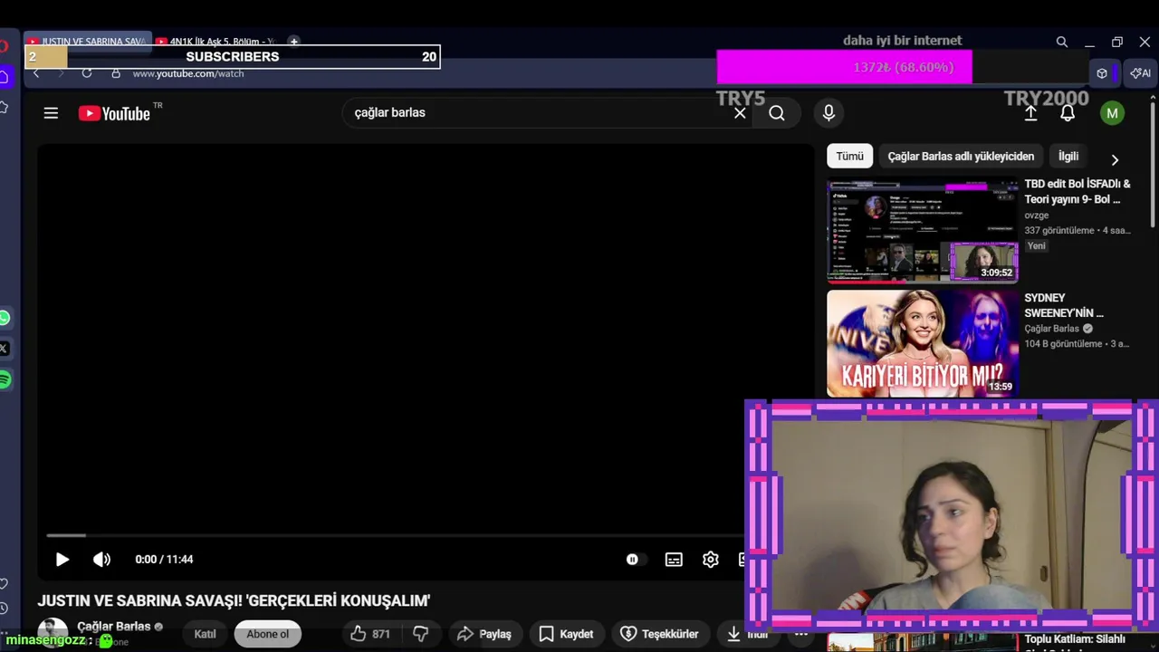Open the history clock in browser sidebar
The width and height of the screenshot is (1159, 652).
4,609
